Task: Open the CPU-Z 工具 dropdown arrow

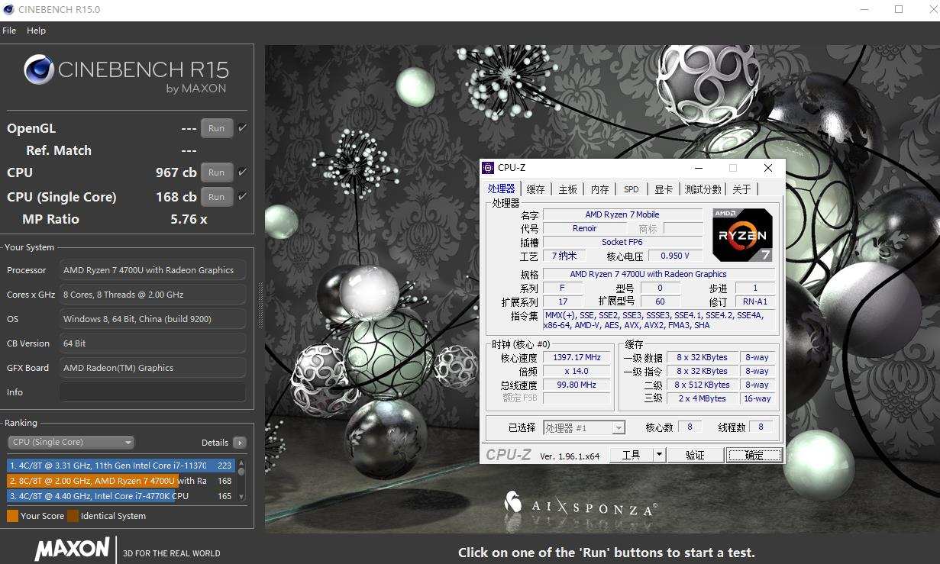Action: tap(660, 455)
